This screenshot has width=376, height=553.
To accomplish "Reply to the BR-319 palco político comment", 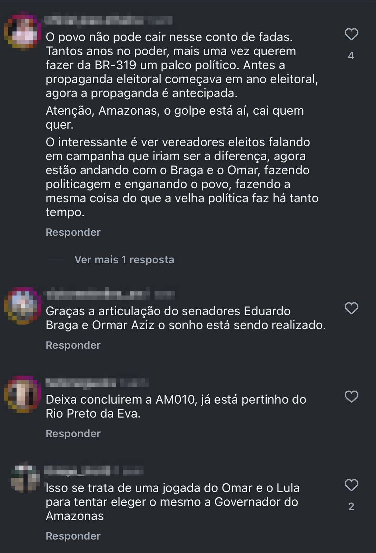I will pos(73,232).
